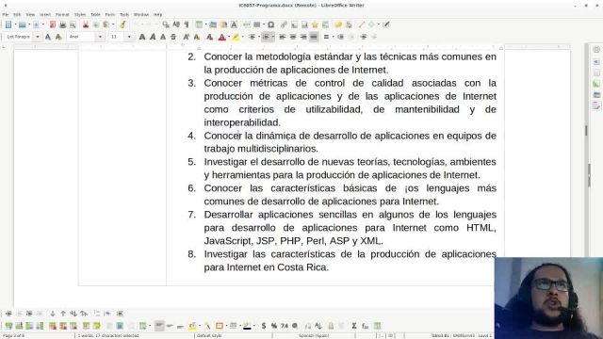Click the Spelling check icon

(176, 24)
